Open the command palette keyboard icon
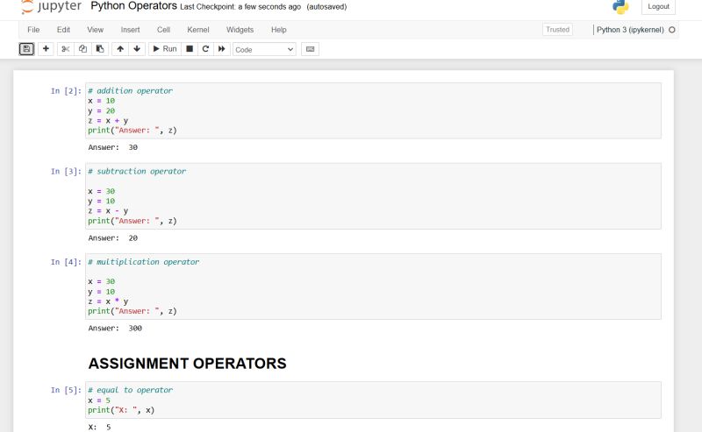The width and height of the screenshot is (702, 432). point(310,49)
